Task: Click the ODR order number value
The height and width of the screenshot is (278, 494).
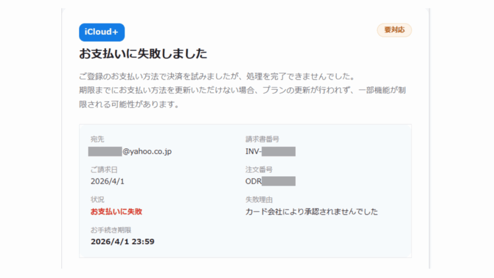Action: coord(270,181)
